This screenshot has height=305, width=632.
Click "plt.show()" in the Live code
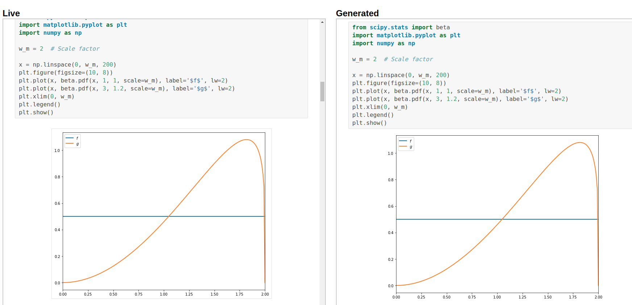point(36,113)
